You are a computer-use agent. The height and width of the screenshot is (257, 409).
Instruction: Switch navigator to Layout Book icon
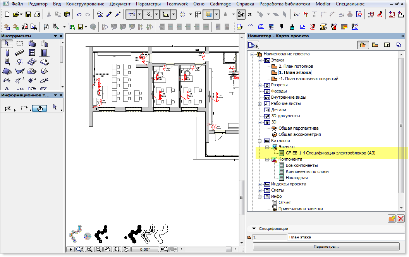coord(387,45)
